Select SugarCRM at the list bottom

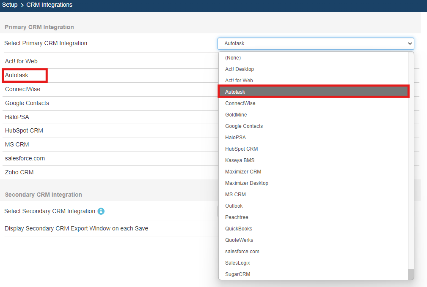coord(237,274)
